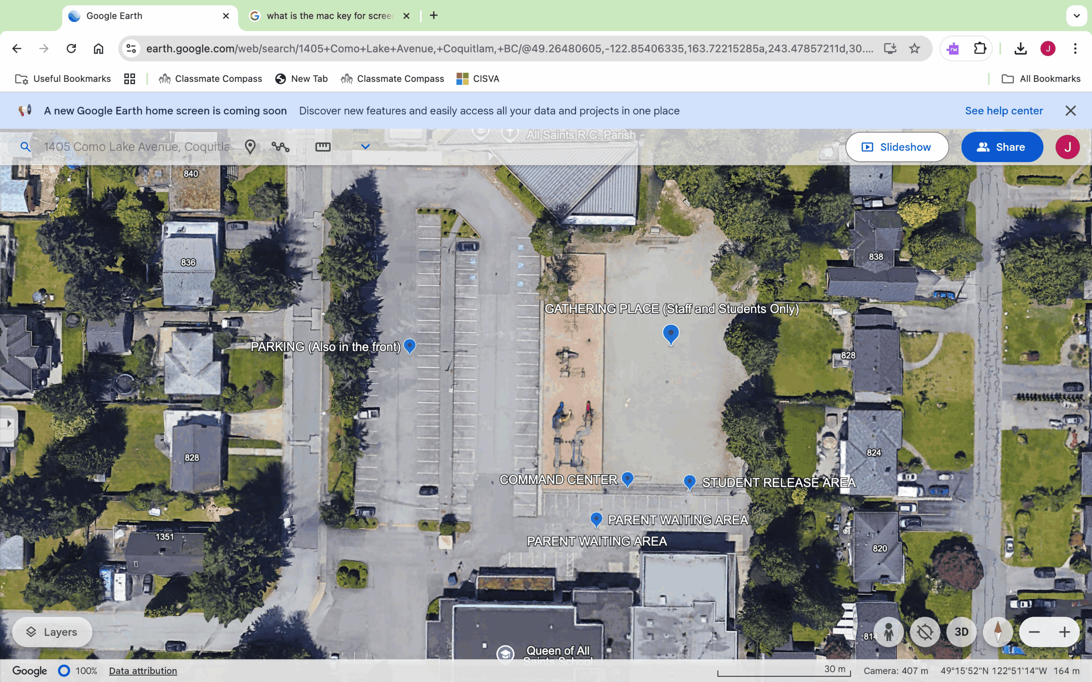The image size is (1092, 682).
Task: Open the Measure distance ruler tool
Action: [x=322, y=147]
